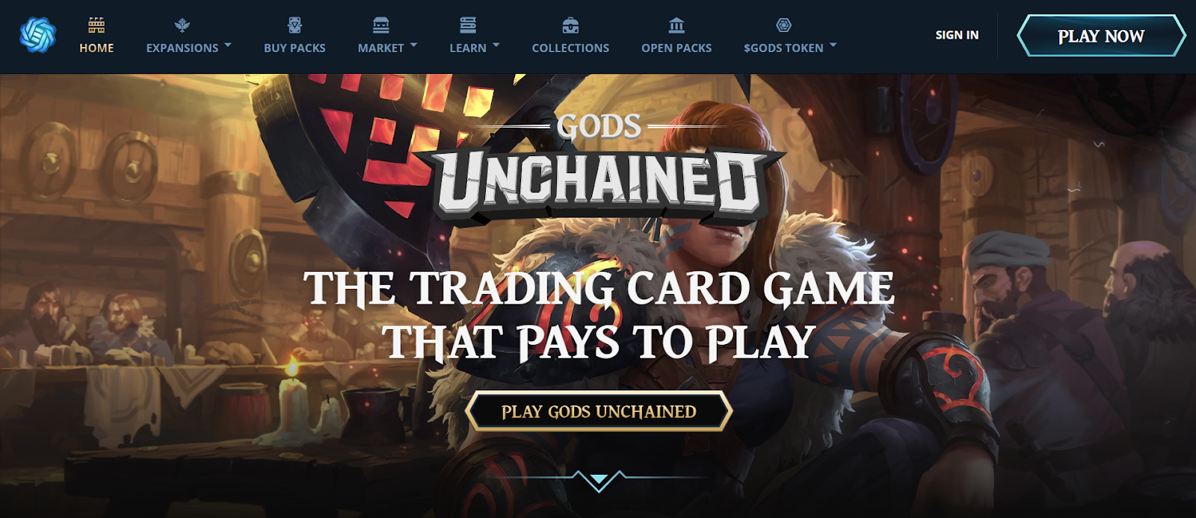
Task: Select the Buy Packs menu label
Action: tap(295, 48)
